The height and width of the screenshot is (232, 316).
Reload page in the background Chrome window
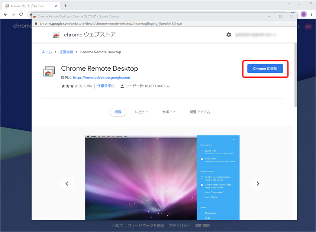[21, 14]
